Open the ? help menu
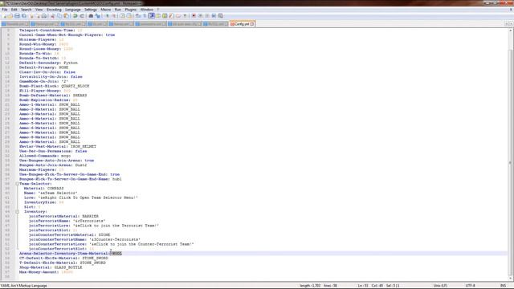 157,10
